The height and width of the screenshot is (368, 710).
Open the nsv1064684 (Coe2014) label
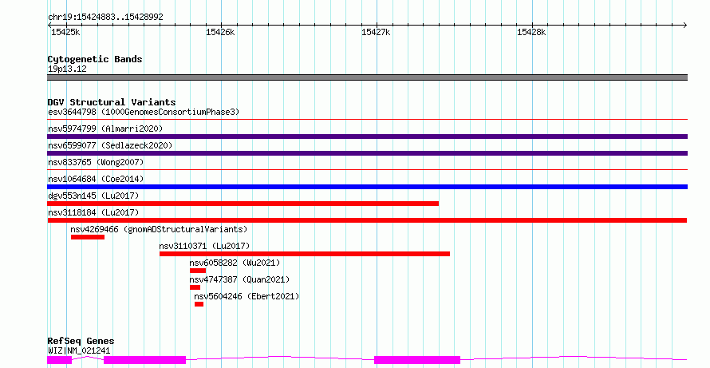point(96,179)
